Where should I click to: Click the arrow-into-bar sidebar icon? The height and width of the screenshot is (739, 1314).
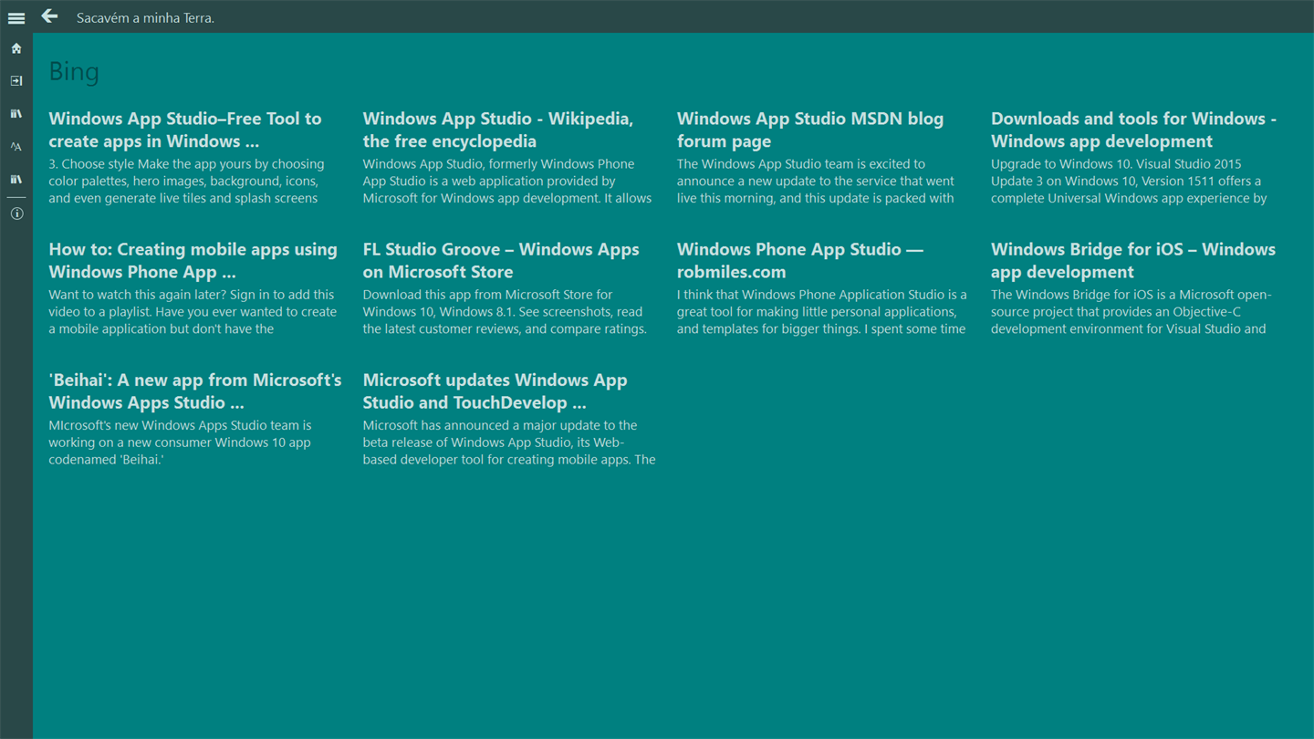16,81
